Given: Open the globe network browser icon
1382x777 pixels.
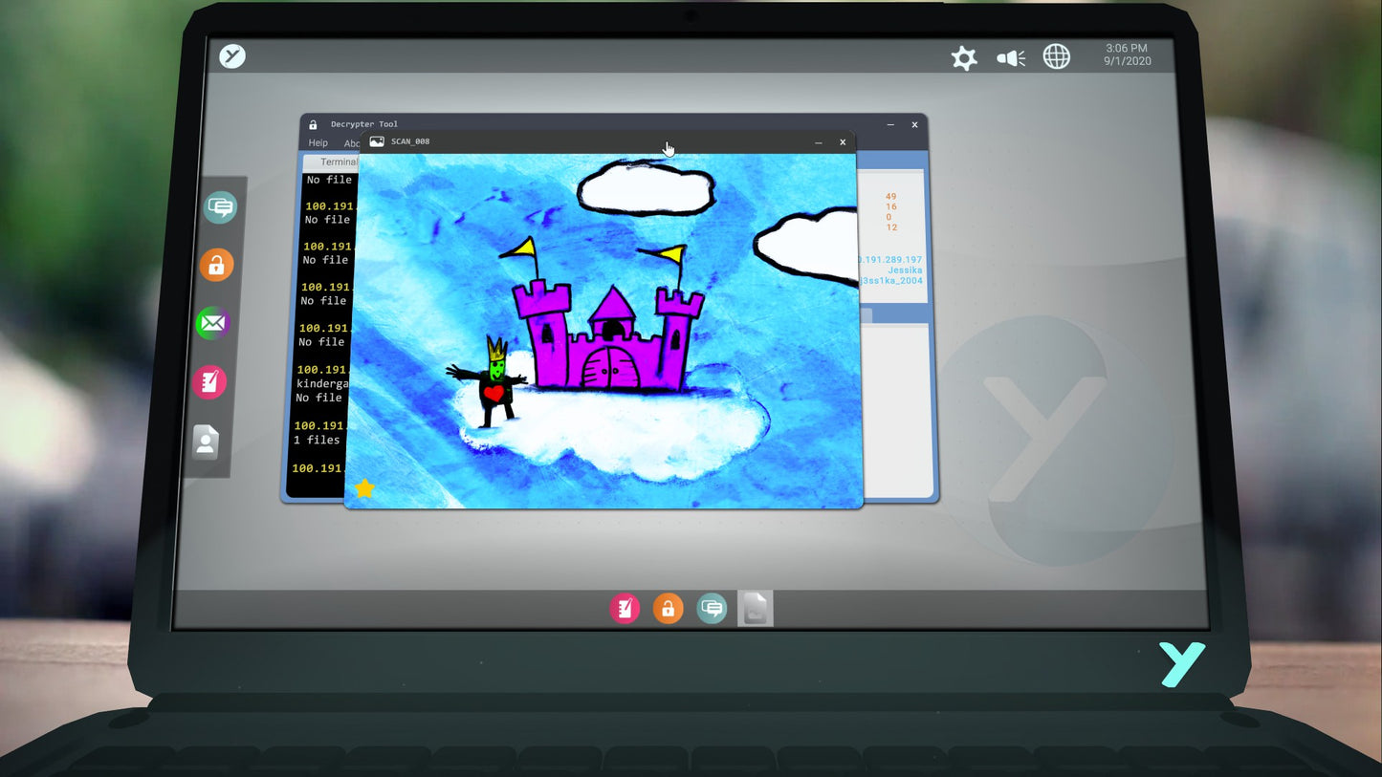Looking at the screenshot, I should click(1056, 57).
